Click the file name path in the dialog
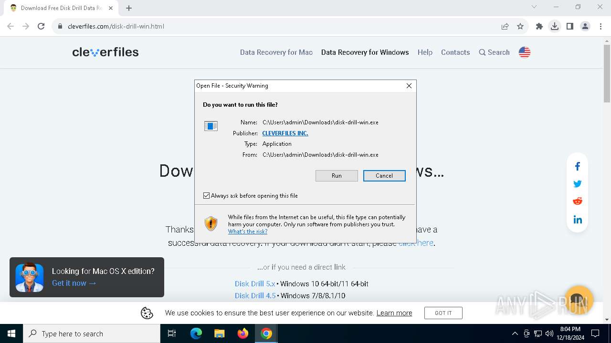The height and width of the screenshot is (343, 611). pyautogui.click(x=320, y=122)
